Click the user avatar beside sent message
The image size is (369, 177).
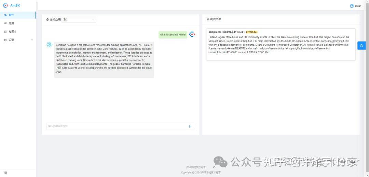(x=192, y=34)
